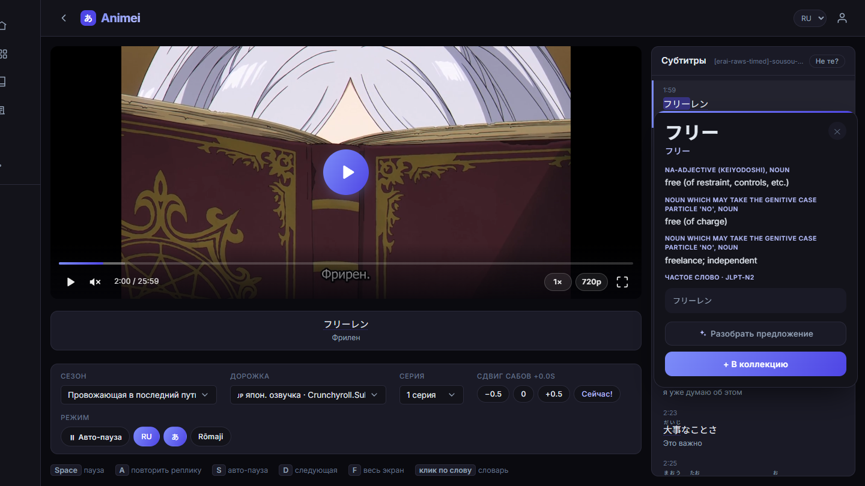The image size is (865, 486).
Task: Click レン in the 1:59 subtitle row
Action: coord(700,104)
